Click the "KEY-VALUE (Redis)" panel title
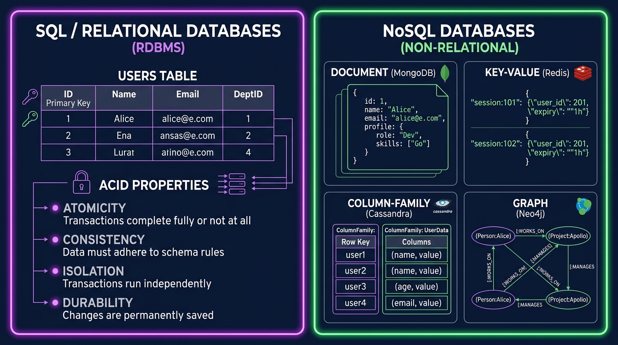 (527, 73)
